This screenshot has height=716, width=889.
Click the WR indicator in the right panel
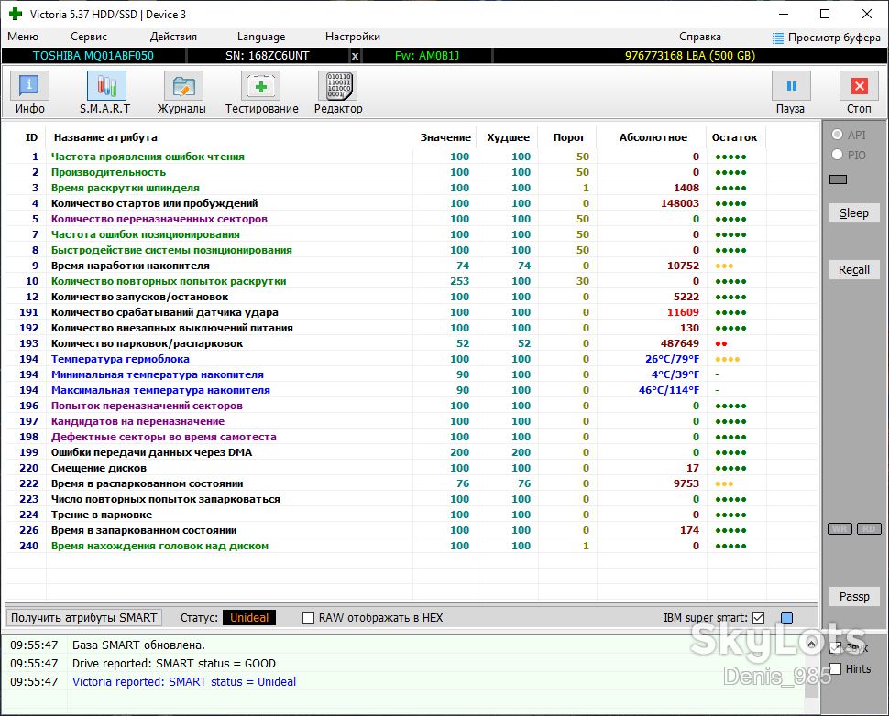pyautogui.click(x=840, y=528)
